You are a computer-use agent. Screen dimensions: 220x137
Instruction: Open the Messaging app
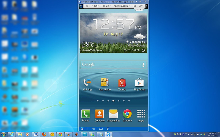point(113,116)
